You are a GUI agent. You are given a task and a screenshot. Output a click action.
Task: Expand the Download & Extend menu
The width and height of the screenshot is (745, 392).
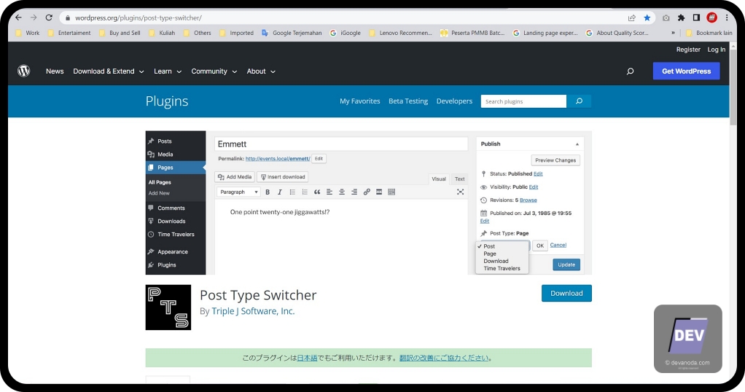(109, 71)
